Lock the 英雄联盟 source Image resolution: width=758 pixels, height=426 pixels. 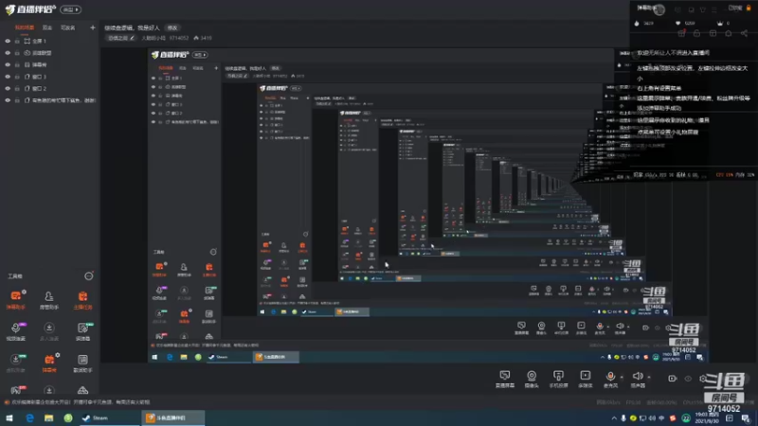click(x=17, y=53)
